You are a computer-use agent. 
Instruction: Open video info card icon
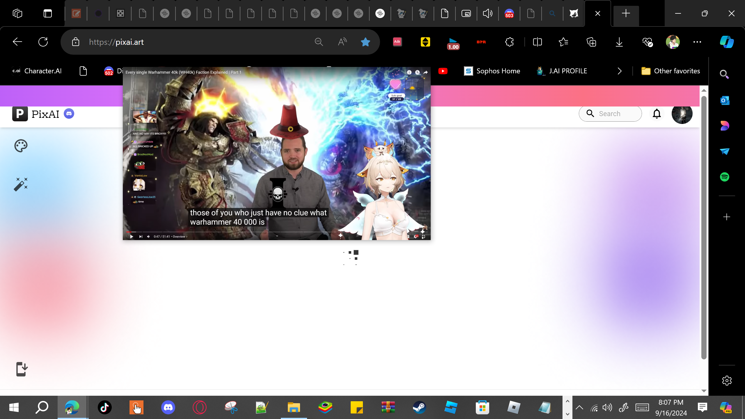pyautogui.click(x=409, y=72)
